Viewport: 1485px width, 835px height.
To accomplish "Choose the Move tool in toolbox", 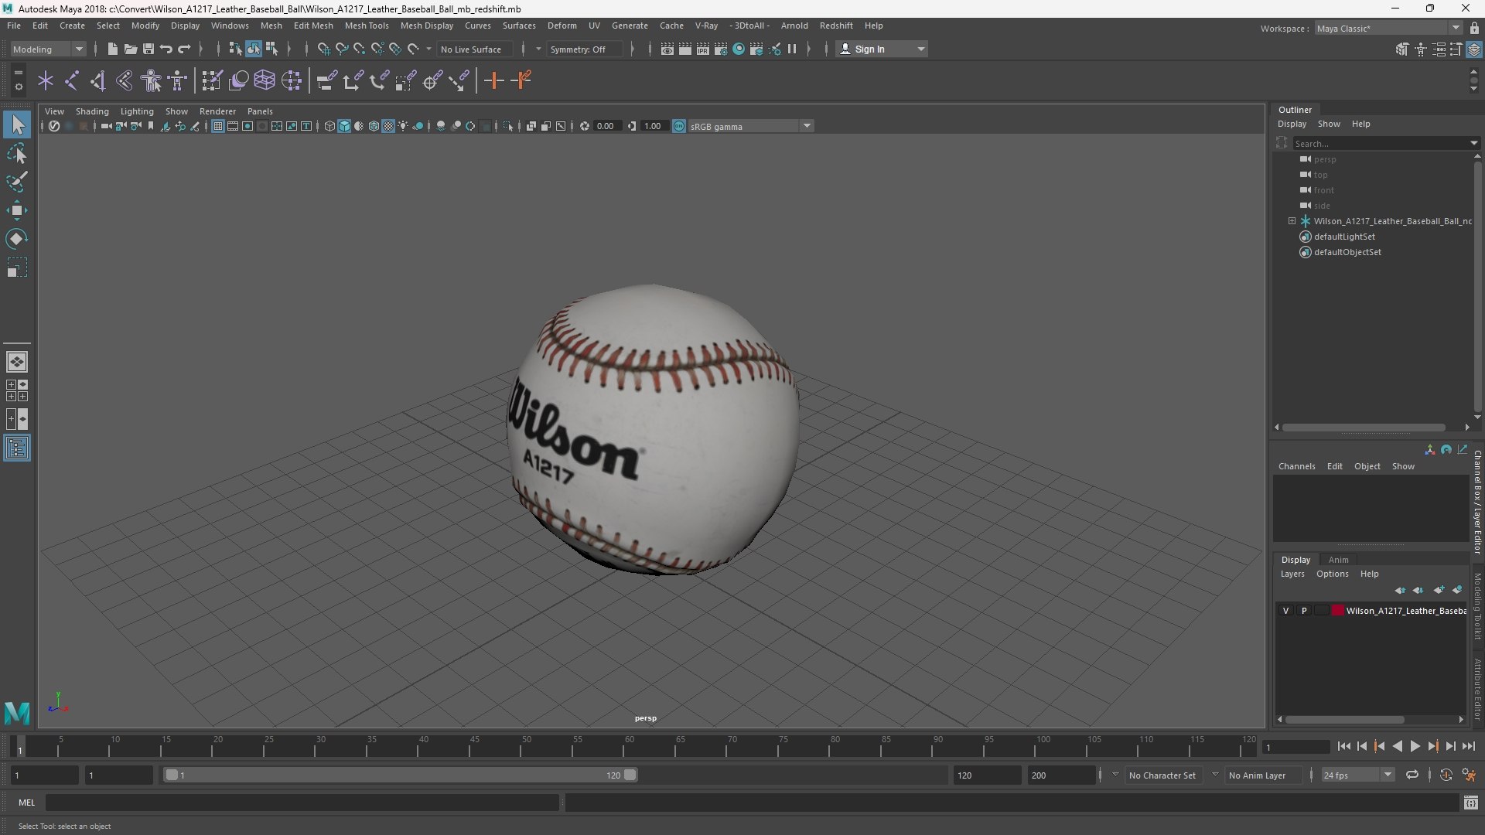I will click(x=17, y=210).
